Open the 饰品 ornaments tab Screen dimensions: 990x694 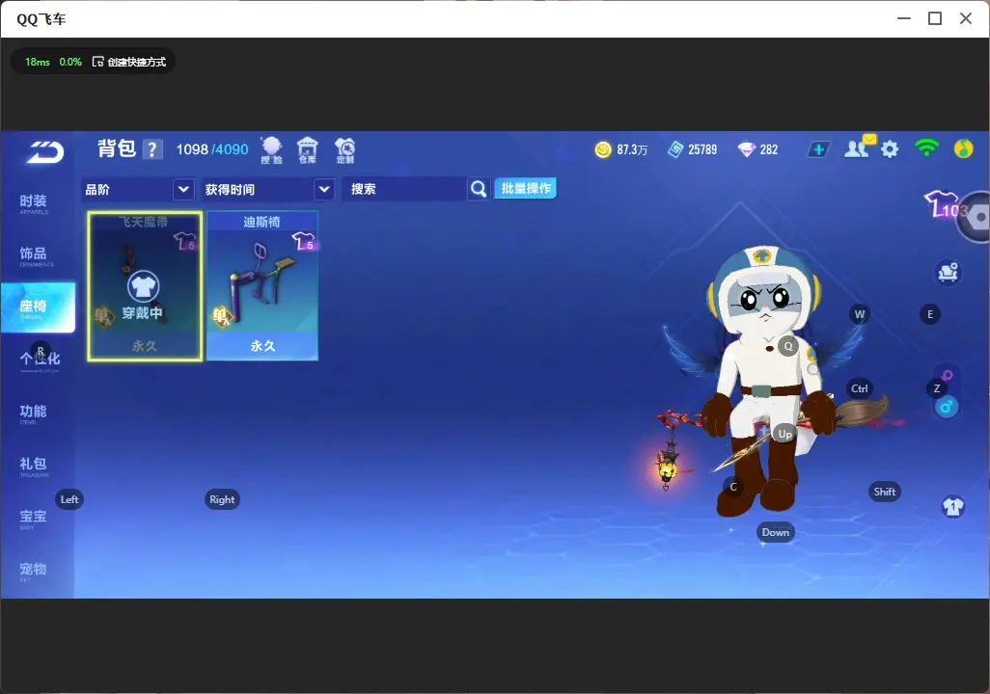pos(34,255)
